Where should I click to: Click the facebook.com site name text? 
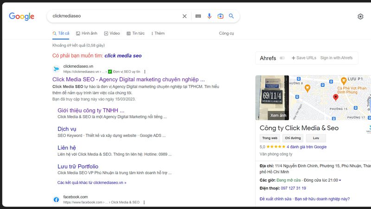coord(76,197)
